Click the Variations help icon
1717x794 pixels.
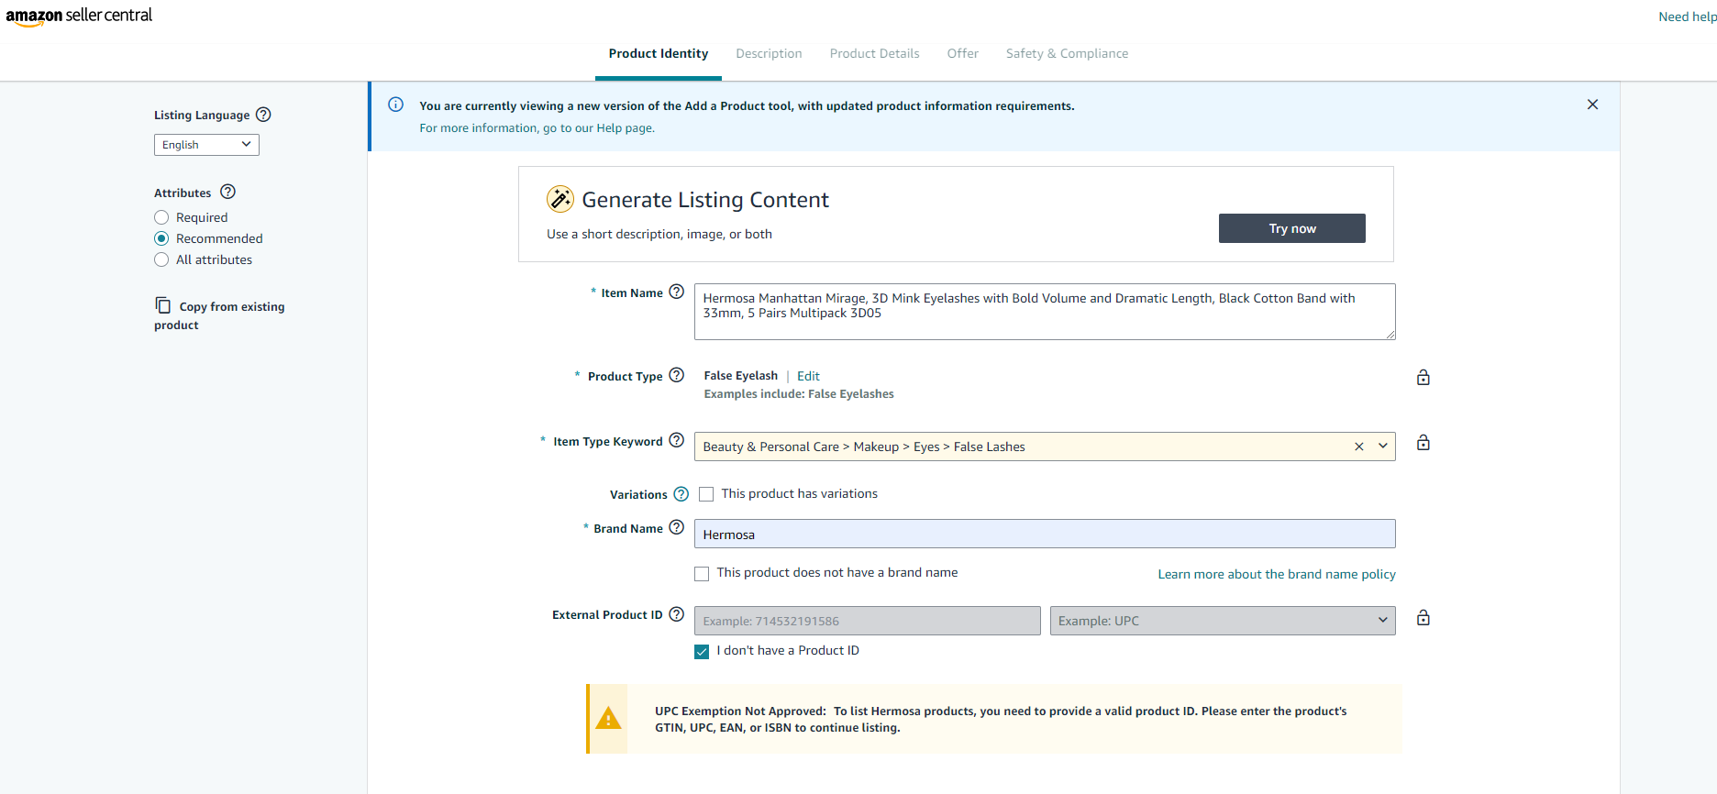[681, 494]
